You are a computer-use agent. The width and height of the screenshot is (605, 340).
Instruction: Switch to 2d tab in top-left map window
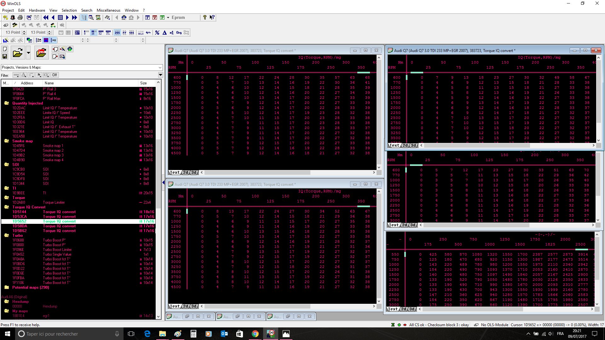[x=186, y=173]
